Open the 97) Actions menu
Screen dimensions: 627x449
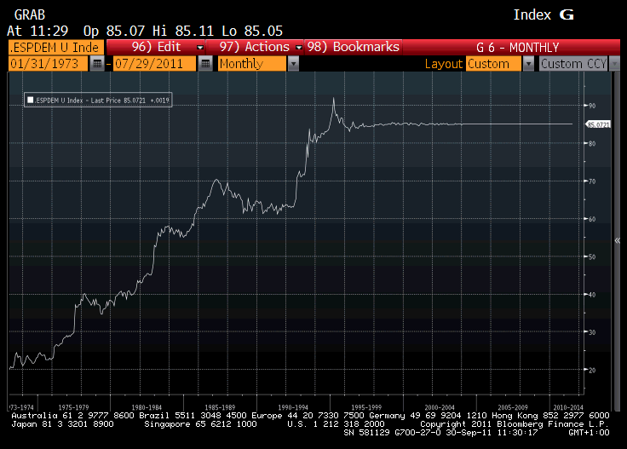[x=255, y=47]
